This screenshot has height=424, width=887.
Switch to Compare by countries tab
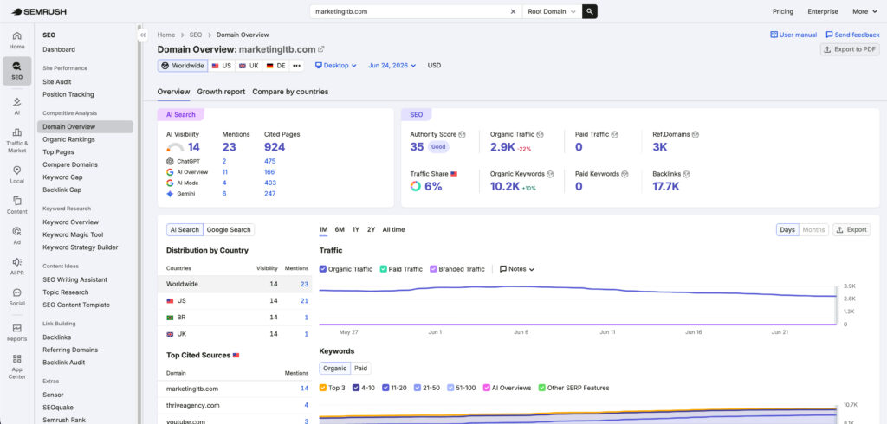[290, 92]
